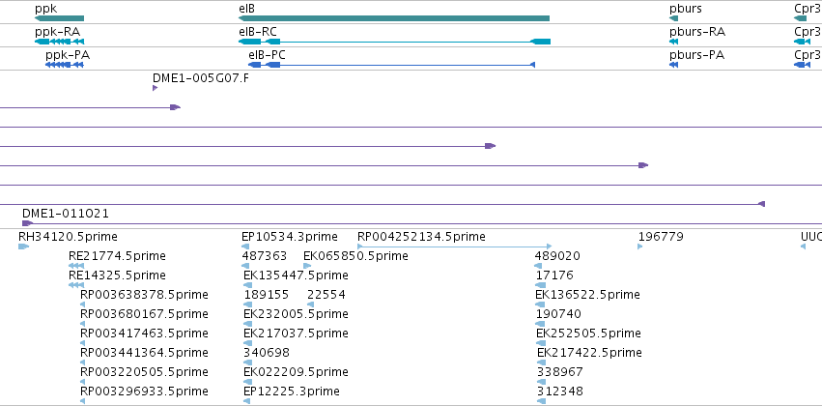822x406 pixels.
Task: Click EP12225.3prime EST
Action: [292, 391]
